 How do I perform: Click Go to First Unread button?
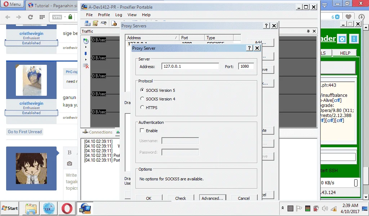point(25,132)
